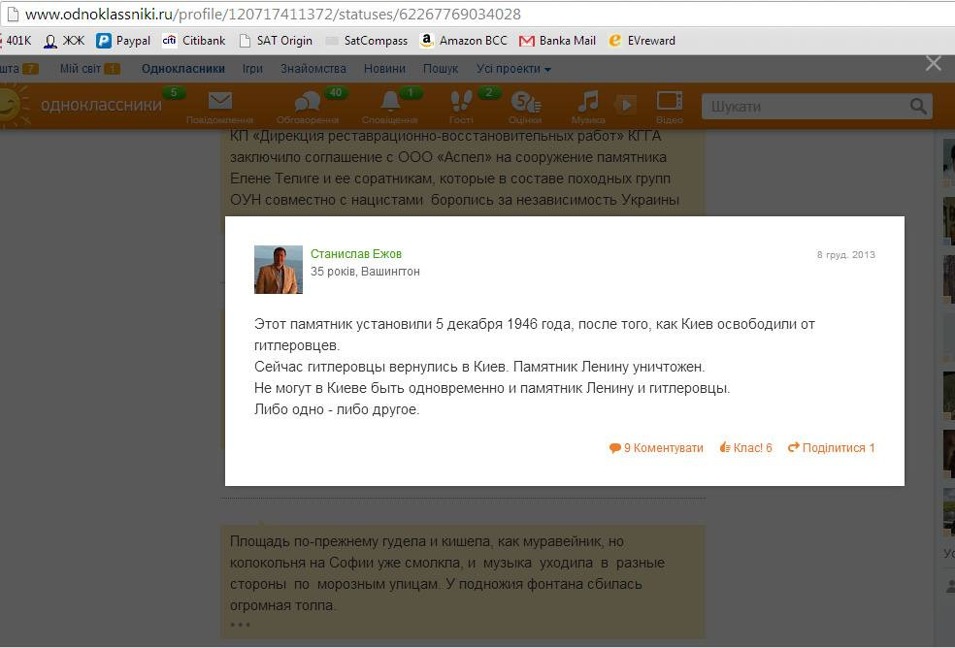The image size is (955, 648).
Task: Open the Ігри menu item
Action: [252, 69]
